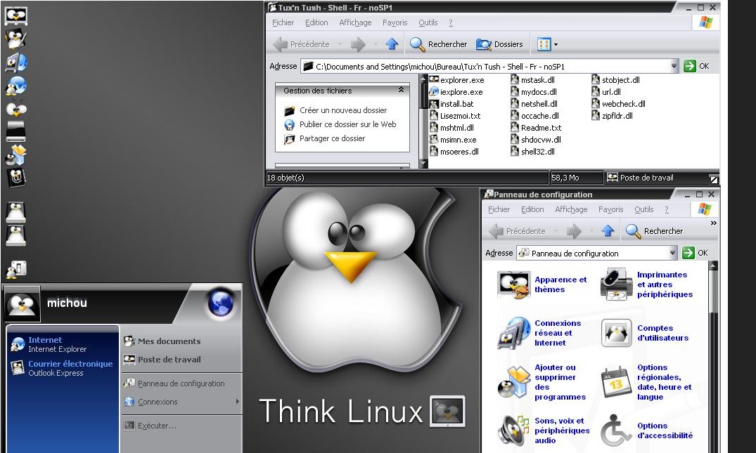
Task: Open Ajouter ou supprimer des programmes
Action: 542,382
